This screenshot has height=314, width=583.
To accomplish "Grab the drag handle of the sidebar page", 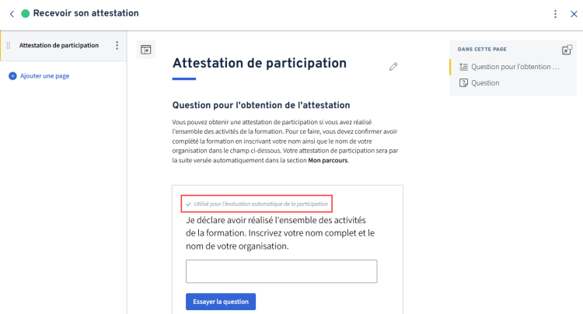I will [x=9, y=45].
